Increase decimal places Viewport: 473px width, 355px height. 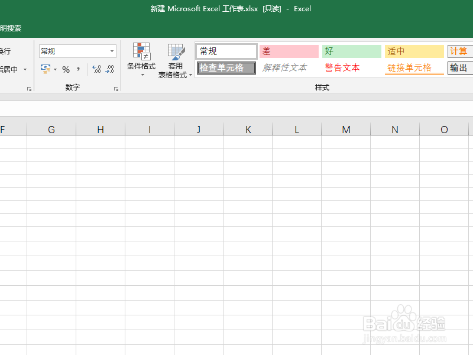[x=96, y=69]
